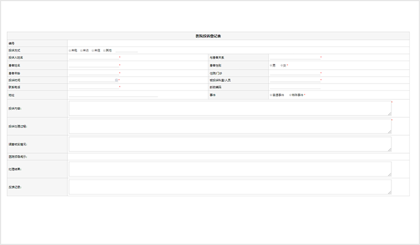Viewport: 420px width, 245px height.
Task: Tick the 其他 complaint method option
Action: click(x=105, y=50)
